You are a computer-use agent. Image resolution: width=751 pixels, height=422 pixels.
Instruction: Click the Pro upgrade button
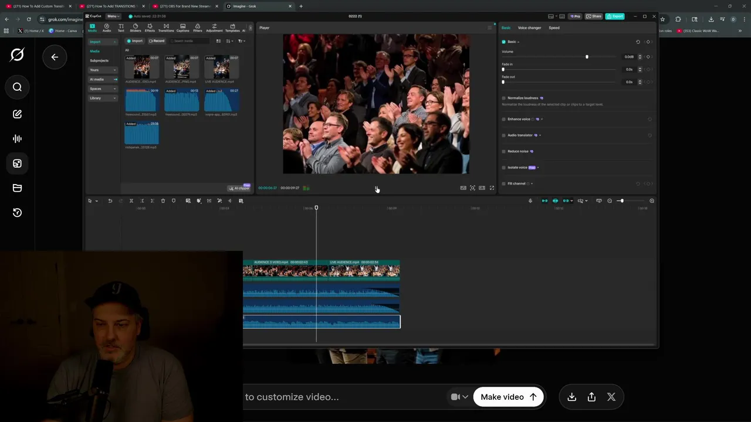tap(576, 16)
